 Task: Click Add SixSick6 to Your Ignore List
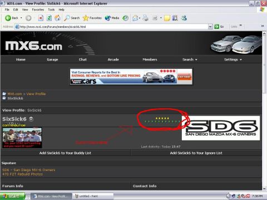(x=196, y=153)
